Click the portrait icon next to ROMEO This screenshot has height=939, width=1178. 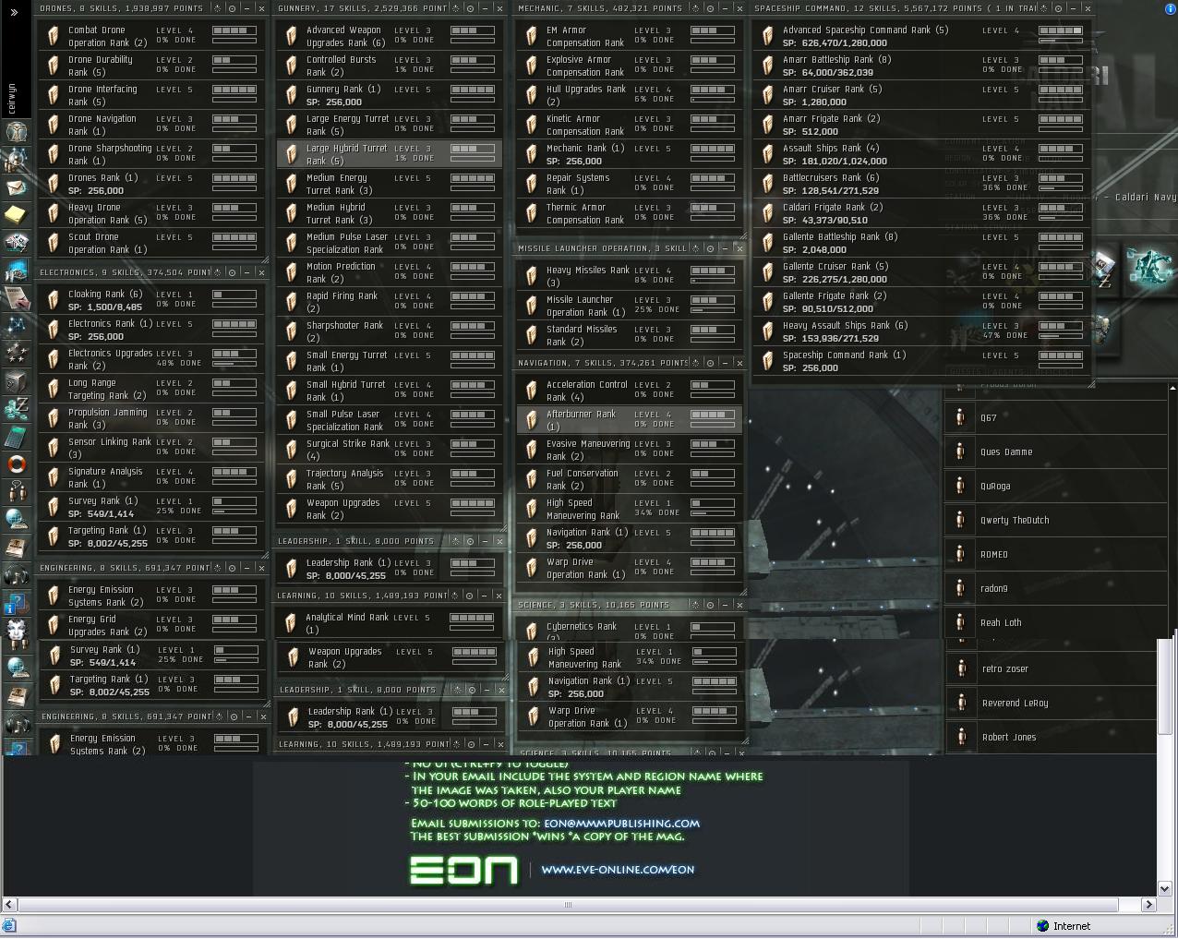pos(961,554)
